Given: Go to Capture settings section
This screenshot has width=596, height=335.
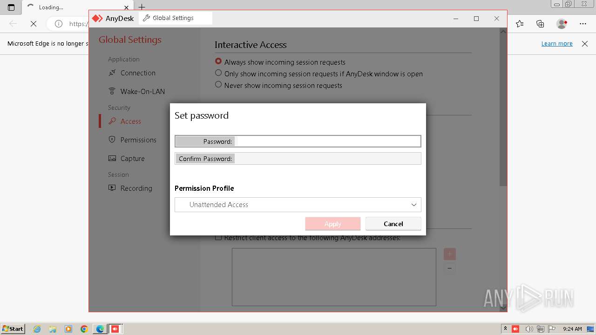Looking at the screenshot, I should point(132,159).
